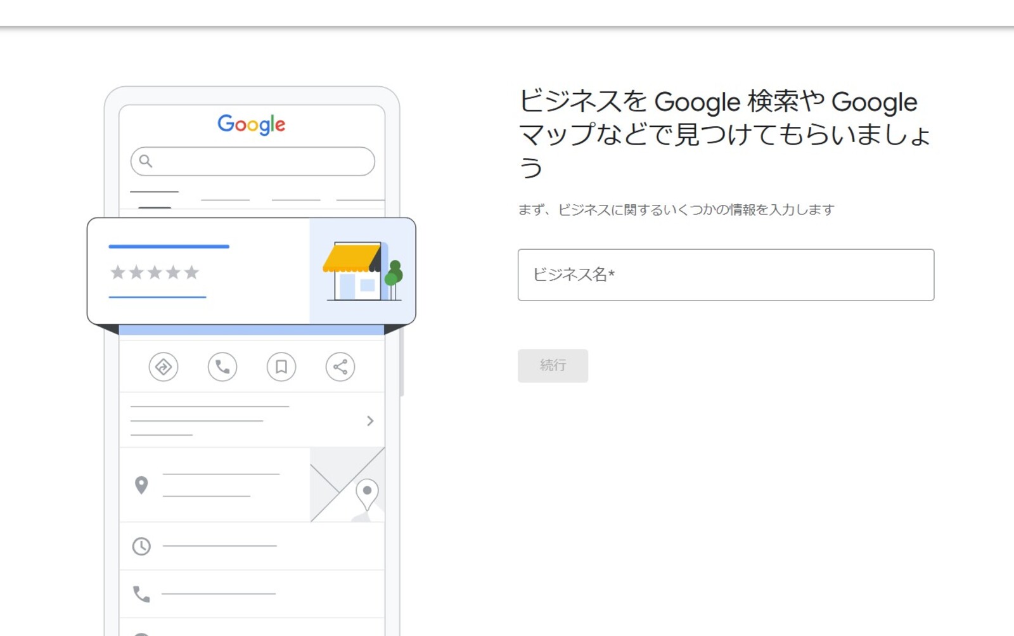Click the bookmark save icon in circle
The image size is (1014, 636).
[281, 367]
